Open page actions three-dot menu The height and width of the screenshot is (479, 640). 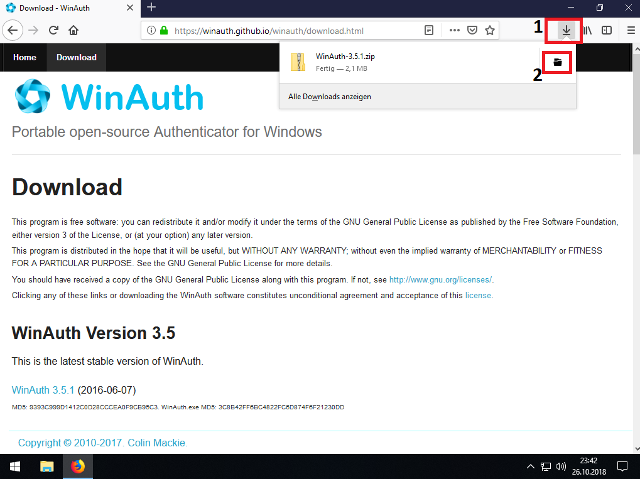pos(454,30)
